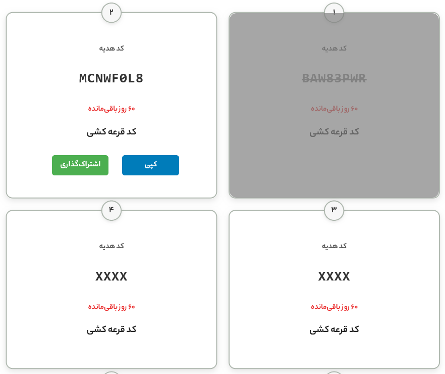
Task: Click the crossed-out code BAW83PWR
Action: (x=334, y=78)
